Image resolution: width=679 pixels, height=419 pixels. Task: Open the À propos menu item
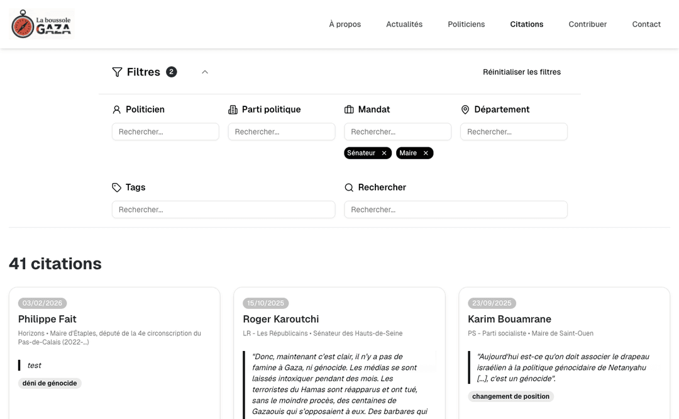point(345,25)
